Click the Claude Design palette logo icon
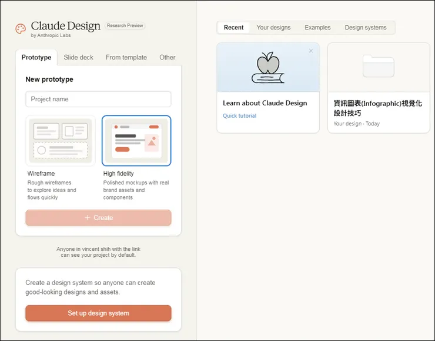 [21, 29]
